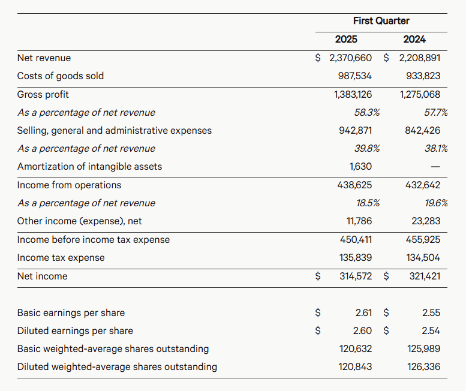466x391 pixels.
Task: Click the 2024 year column heading
Action: (414, 40)
